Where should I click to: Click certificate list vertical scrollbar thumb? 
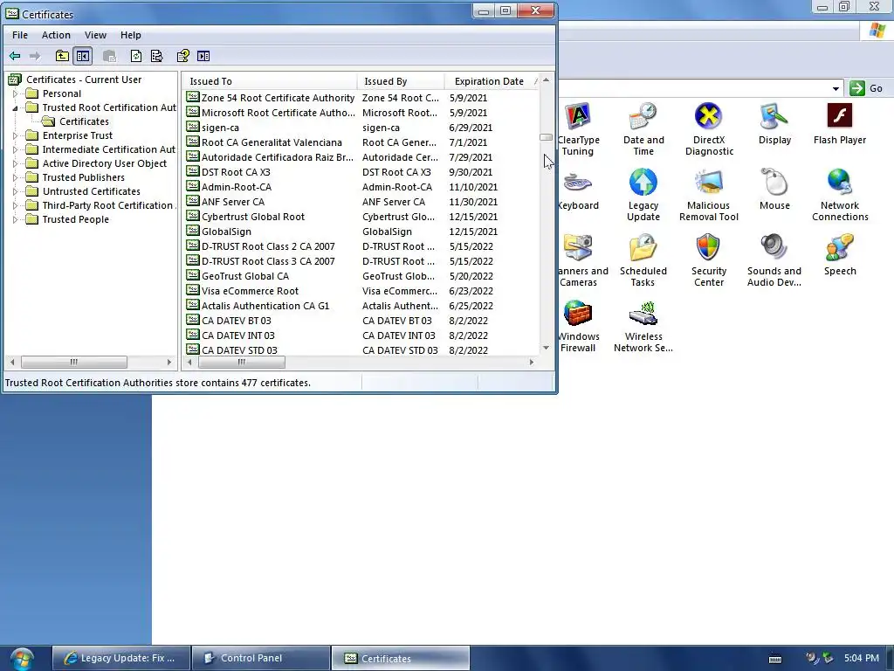pyautogui.click(x=546, y=137)
